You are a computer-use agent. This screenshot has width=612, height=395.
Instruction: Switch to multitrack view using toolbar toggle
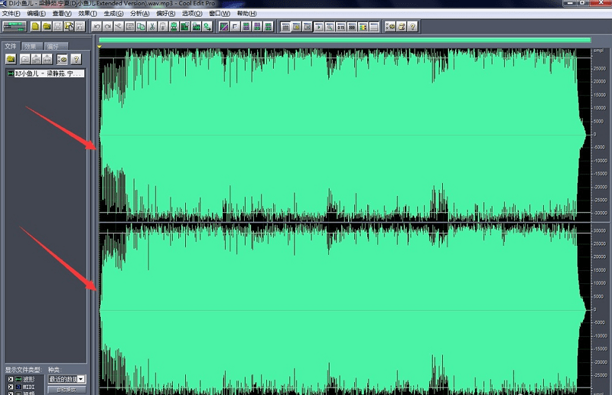tap(15, 27)
